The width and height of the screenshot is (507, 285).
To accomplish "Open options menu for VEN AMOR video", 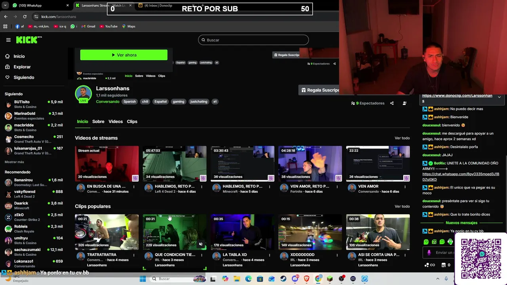I will tap(405, 187).
